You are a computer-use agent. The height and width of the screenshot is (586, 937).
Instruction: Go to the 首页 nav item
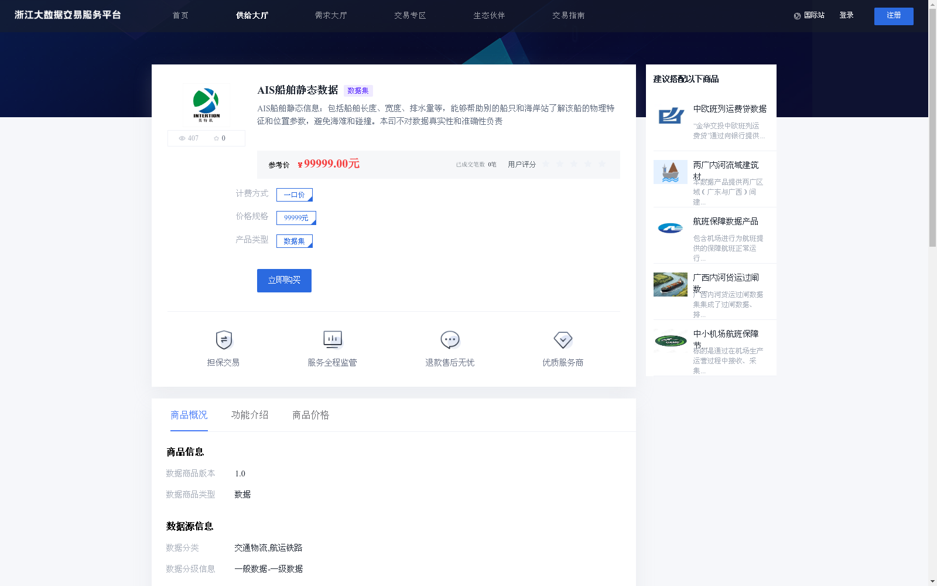(180, 15)
